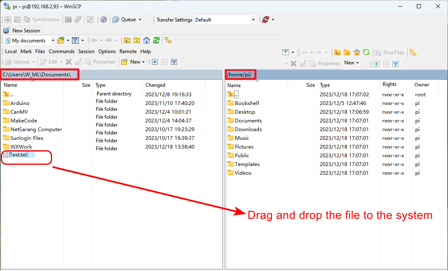Expand the remote filter dropdown arrow
The image size is (448, 271).
293,52
